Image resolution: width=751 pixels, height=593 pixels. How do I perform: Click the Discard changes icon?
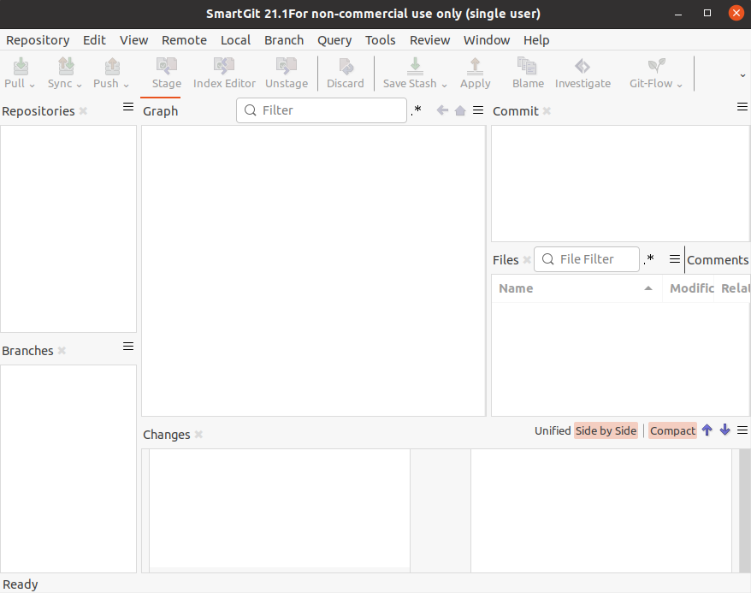click(346, 67)
